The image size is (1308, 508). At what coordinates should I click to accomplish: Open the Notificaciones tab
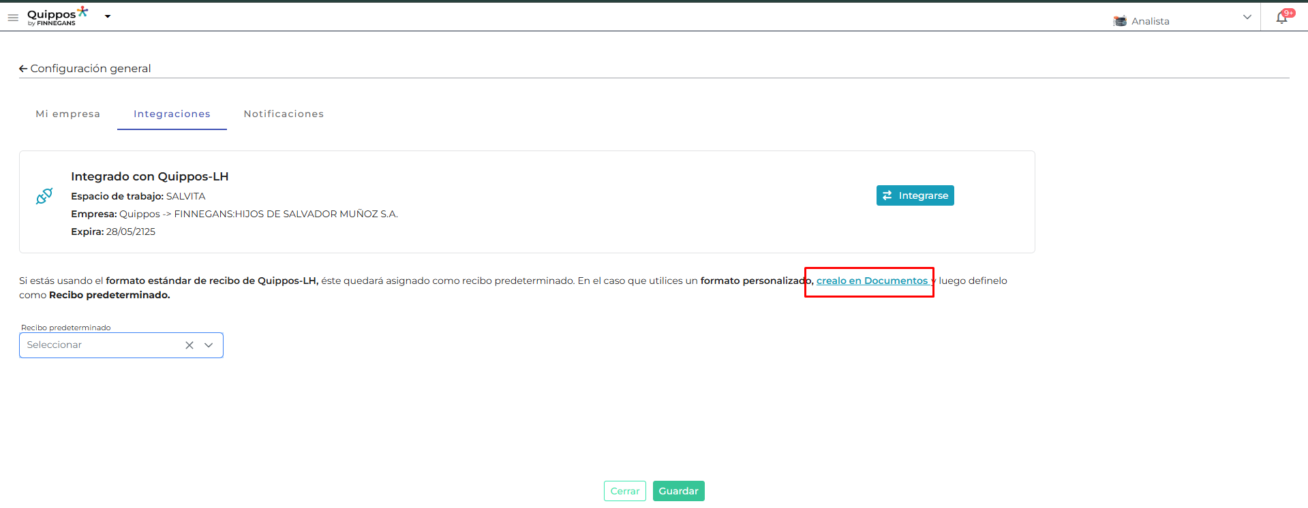284,114
